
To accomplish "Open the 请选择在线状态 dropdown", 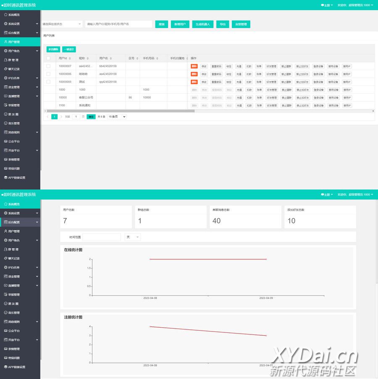I will 62,24.
